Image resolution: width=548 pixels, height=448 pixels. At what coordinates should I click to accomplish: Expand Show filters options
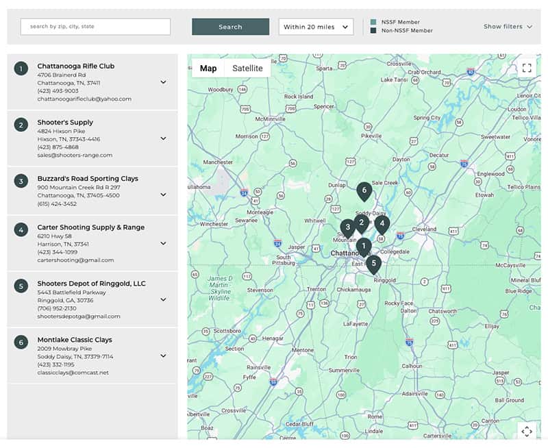pos(508,27)
